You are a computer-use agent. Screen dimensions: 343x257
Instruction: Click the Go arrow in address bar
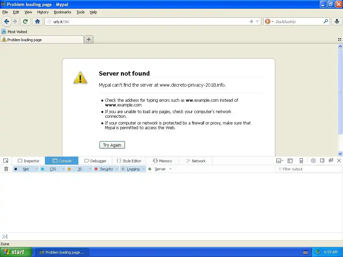(x=251, y=21)
